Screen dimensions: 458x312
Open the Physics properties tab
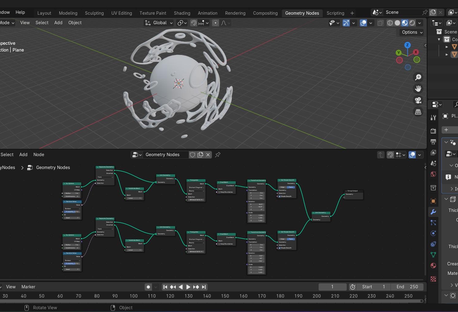click(433, 233)
